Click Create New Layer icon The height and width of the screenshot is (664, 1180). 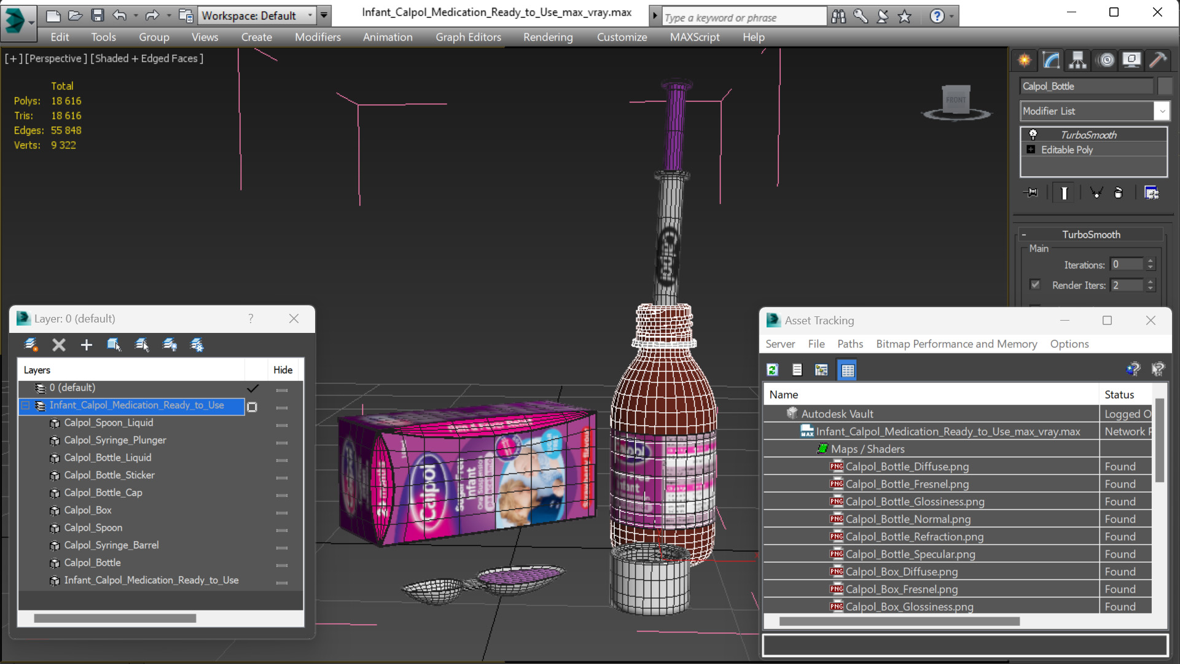[31, 345]
